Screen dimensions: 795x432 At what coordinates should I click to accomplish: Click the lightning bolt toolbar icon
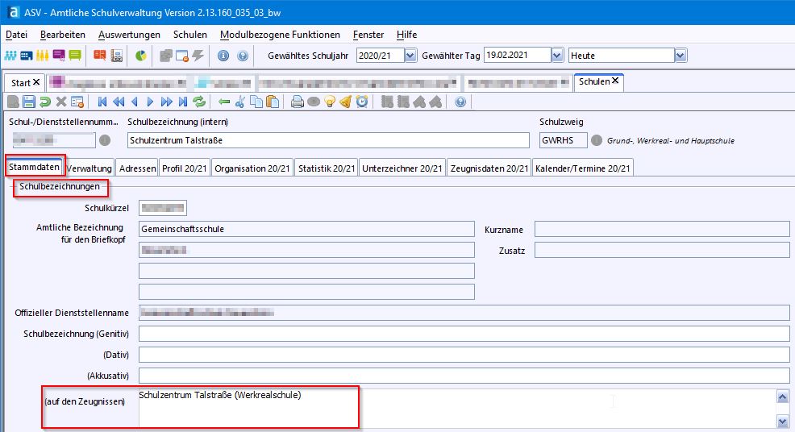(x=198, y=56)
